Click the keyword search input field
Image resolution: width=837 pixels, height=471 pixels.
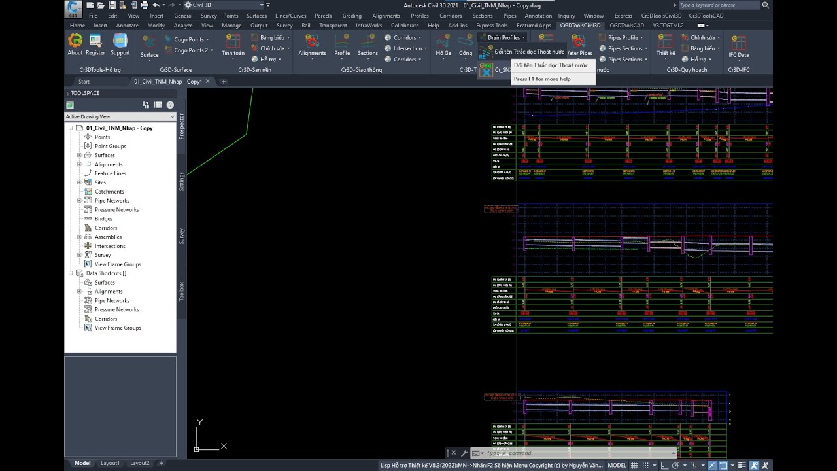[719, 5]
